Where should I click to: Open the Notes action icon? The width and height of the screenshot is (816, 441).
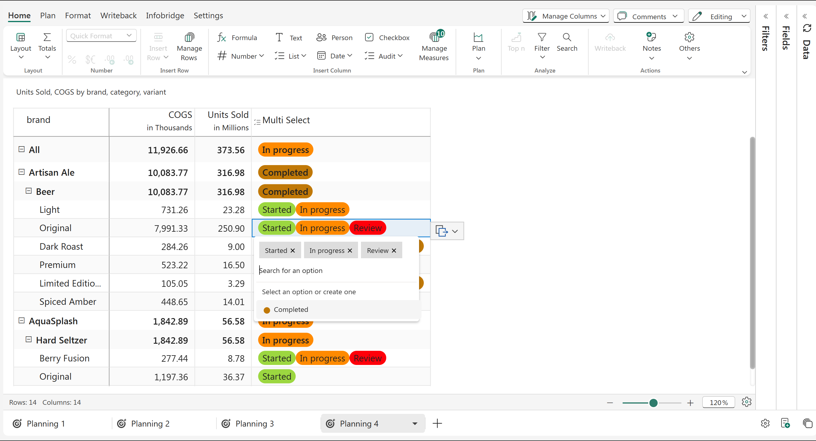pos(651,37)
